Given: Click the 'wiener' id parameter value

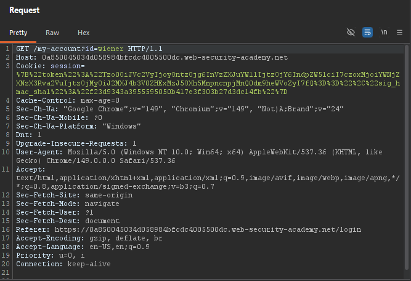Looking at the screenshot, I should (x=111, y=49).
